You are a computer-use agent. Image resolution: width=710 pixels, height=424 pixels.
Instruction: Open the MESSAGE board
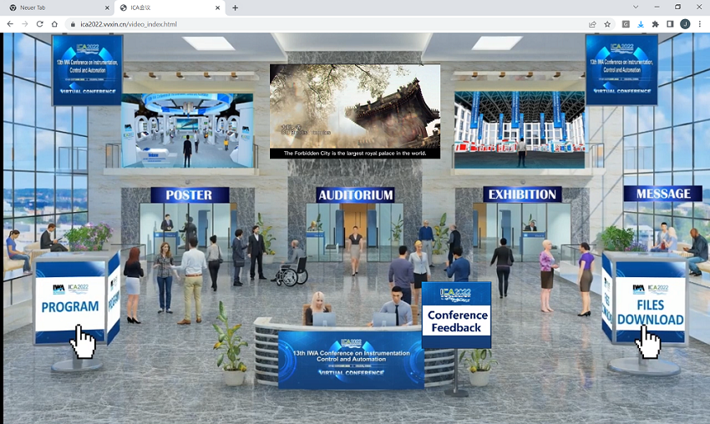[663, 194]
